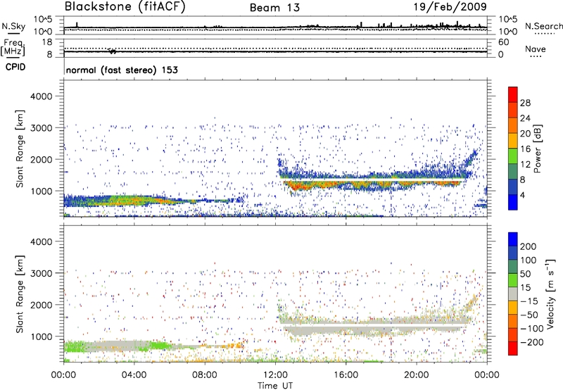The image size is (563, 390).
Task: Click the 'N.Search' legend label
Action: click(x=543, y=26)
